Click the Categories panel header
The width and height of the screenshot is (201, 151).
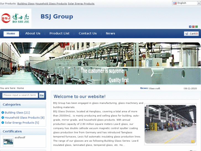pyautogui.click(x=23, y=105)
